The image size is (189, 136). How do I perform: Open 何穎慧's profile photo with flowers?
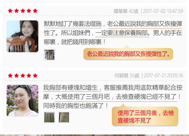coord(22,101)
